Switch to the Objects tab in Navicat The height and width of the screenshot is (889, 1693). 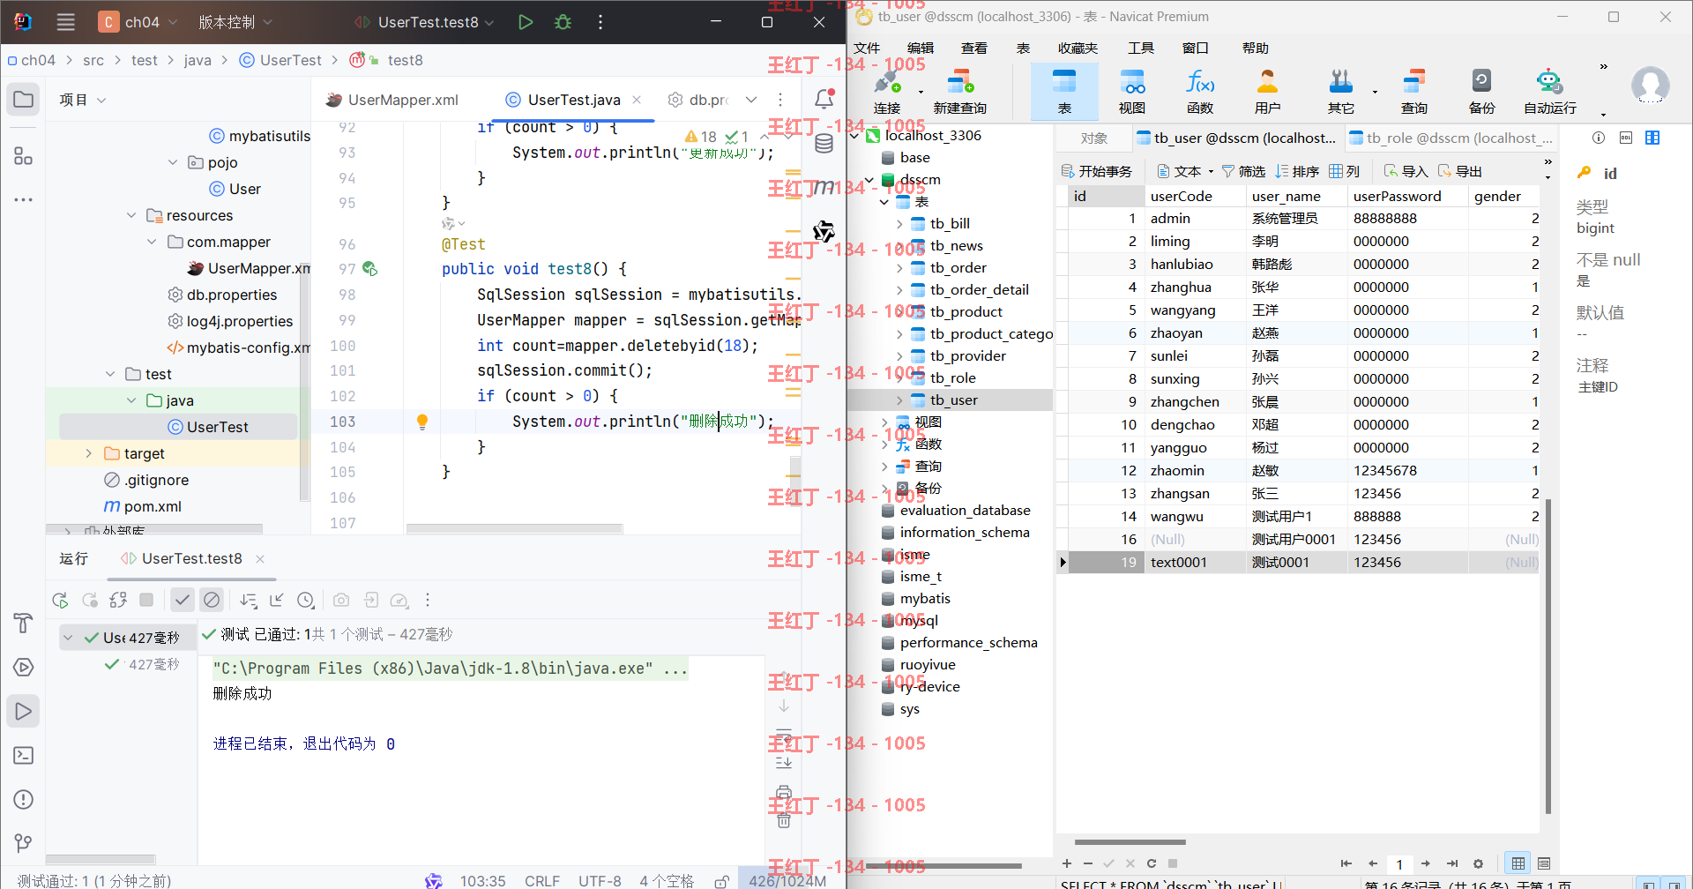tap(1093, 138)
